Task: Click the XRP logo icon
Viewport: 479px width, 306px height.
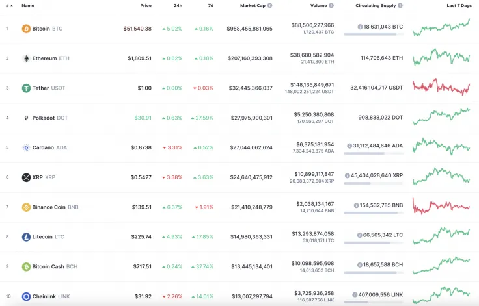Action: [x=26, y=177]
